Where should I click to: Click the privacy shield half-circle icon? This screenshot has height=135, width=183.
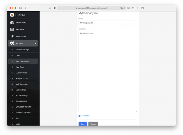(x=55, y=8)
